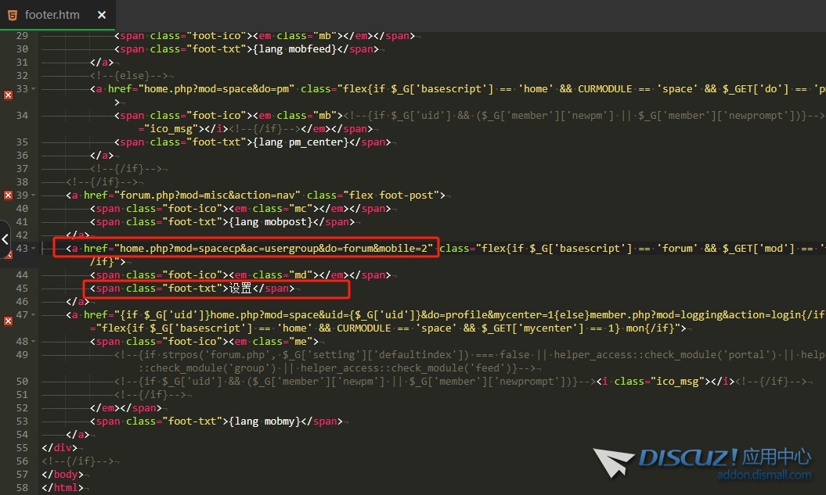Screen dimensions: 826x495
Task: Expand the left side panel arrow
Action: tap(5, 234)
